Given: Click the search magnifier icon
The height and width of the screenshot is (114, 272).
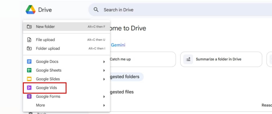Looking at the screenshot, I should pos(96,10).
